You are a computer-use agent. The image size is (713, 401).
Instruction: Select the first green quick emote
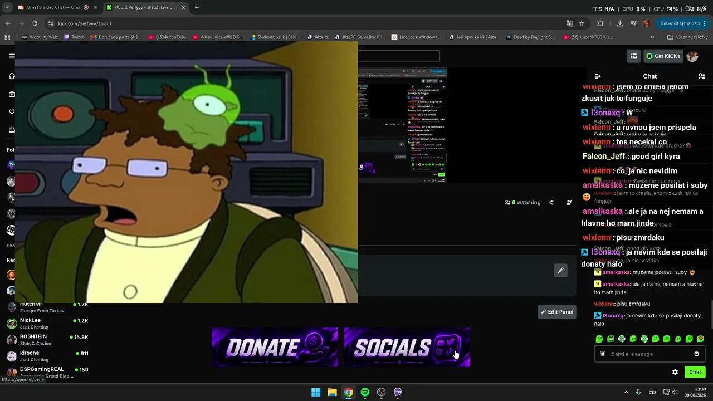(x=599, y=339)
